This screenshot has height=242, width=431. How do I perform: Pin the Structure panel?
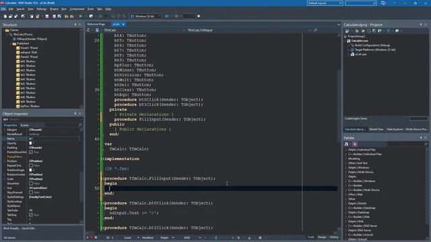click(75, 25)
